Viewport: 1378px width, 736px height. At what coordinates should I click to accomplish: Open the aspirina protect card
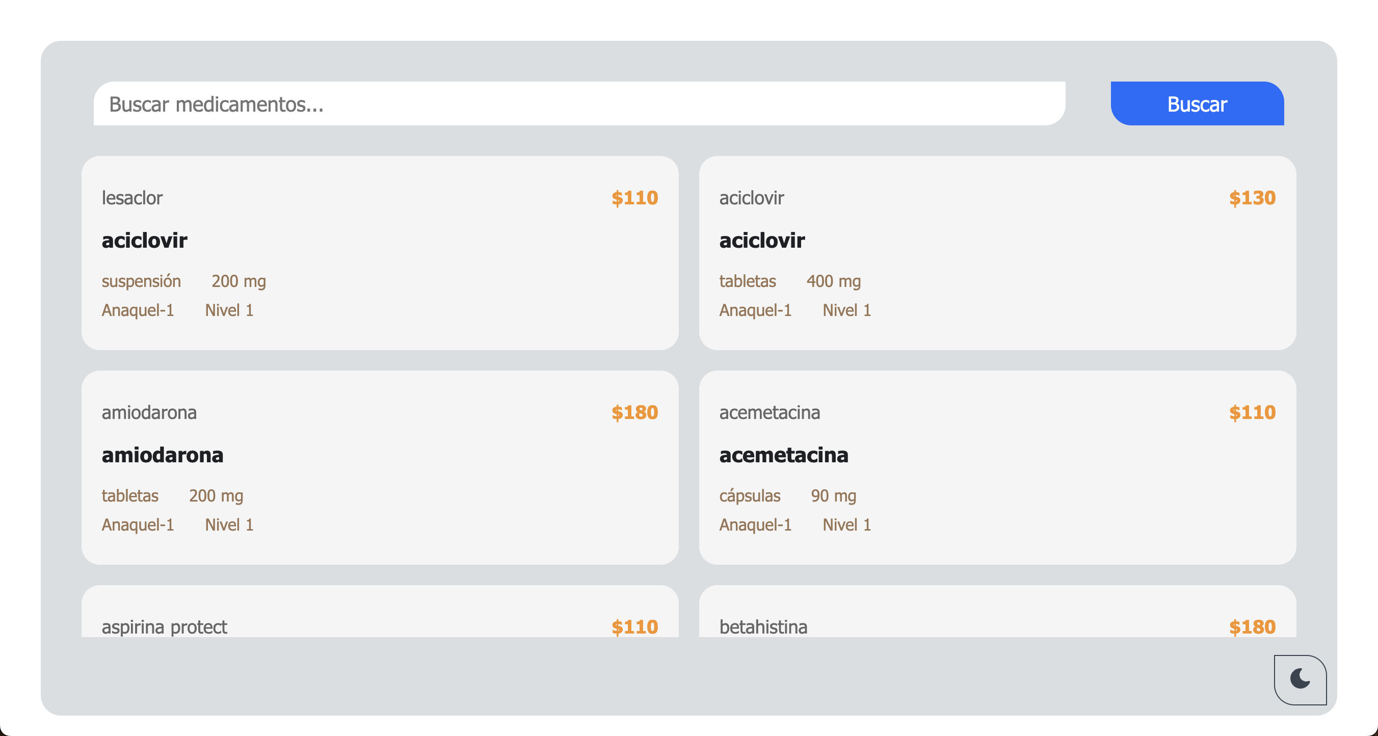pyautogui.click(x=380, y=611)
